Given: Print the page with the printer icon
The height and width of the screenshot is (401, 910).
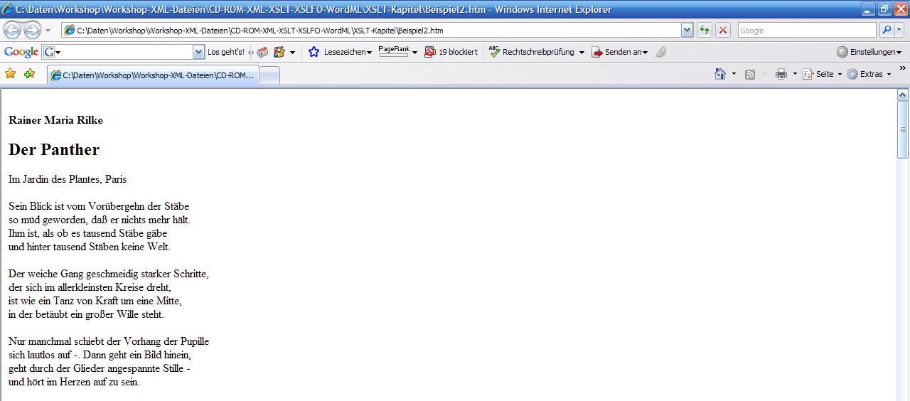Looking at the screenshot, I should point(781,74).
